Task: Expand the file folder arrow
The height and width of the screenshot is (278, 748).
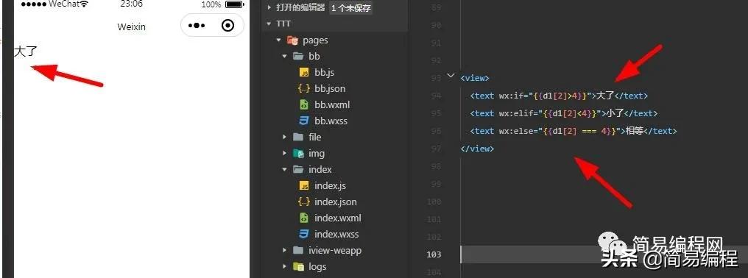Action: [x=284, y=138]
